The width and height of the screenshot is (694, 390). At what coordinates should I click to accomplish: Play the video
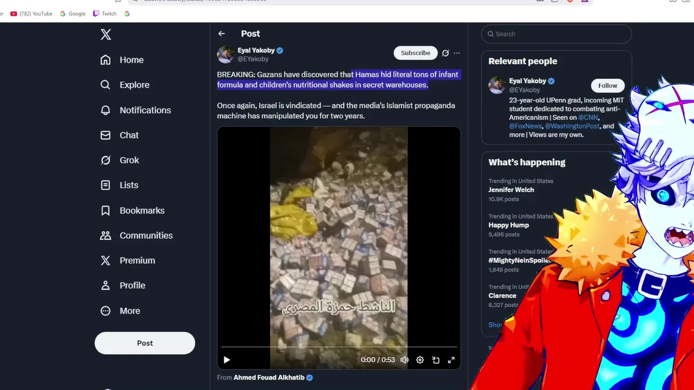click(x=227, y=360)
